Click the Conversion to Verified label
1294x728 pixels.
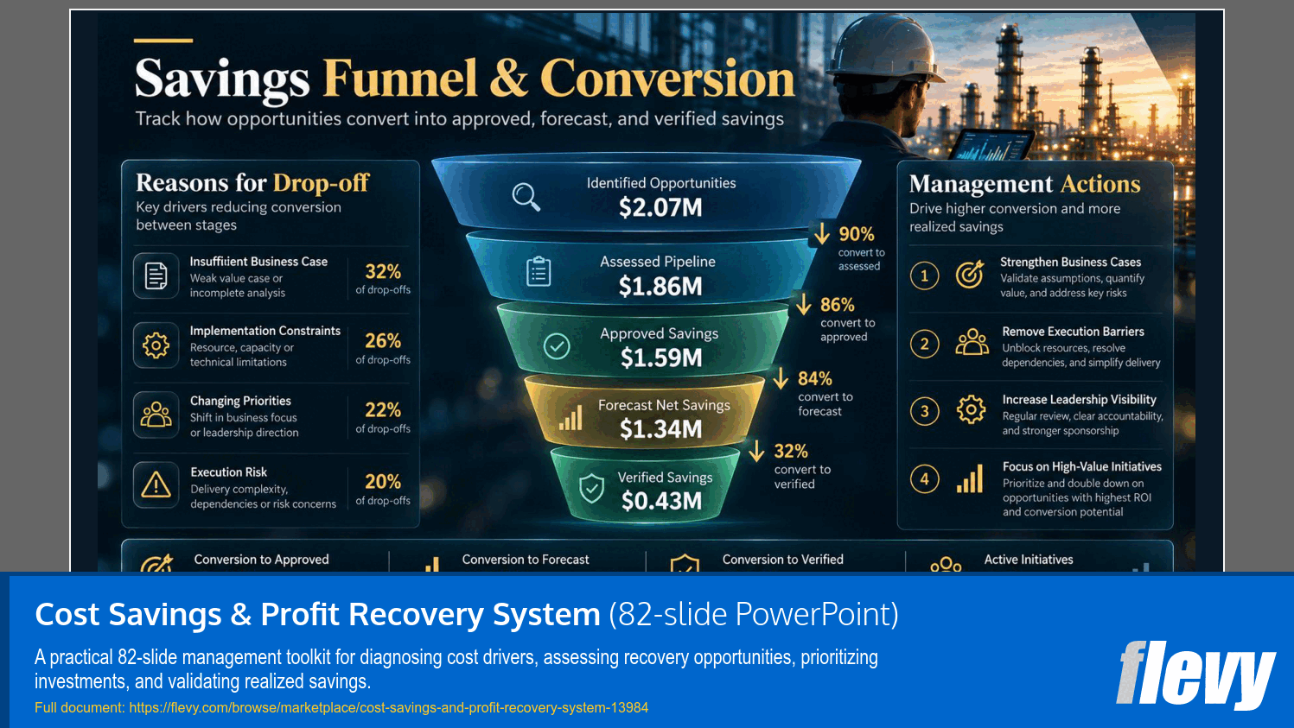tap(783, 560)
